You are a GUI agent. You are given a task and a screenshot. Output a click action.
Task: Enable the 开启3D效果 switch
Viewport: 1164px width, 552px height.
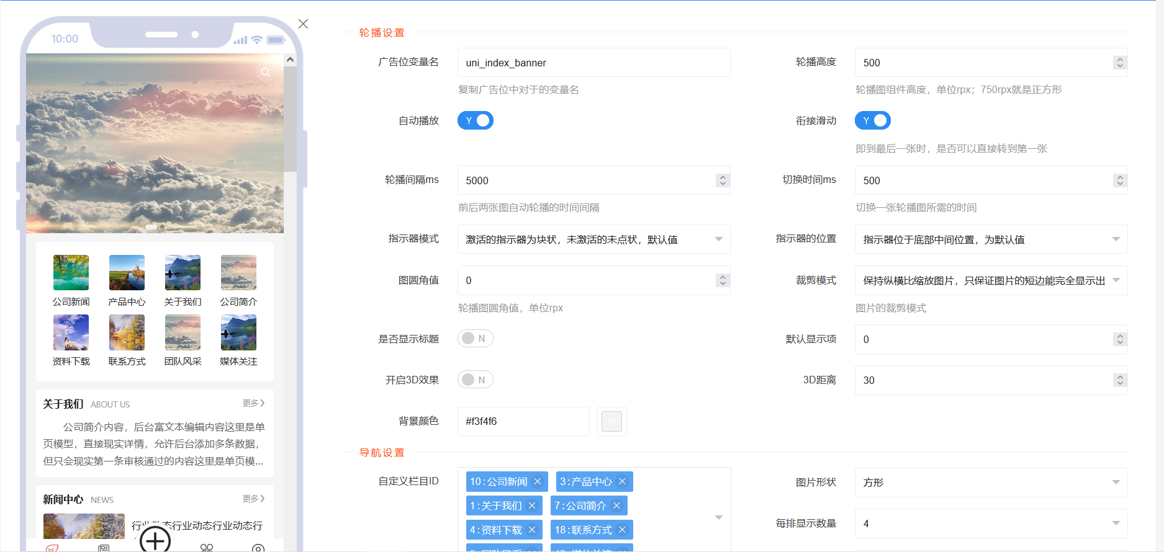tap(476, 380)
